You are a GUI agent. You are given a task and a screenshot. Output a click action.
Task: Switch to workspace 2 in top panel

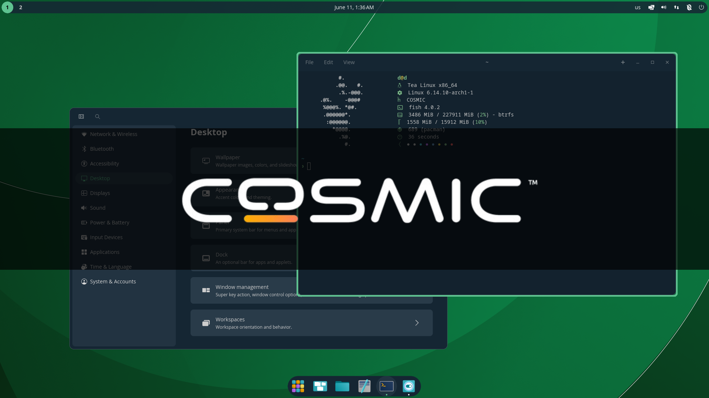(x=21, y=7)
